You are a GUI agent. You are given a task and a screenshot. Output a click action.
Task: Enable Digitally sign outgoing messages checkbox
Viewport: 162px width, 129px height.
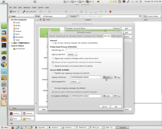coord(53,73)
